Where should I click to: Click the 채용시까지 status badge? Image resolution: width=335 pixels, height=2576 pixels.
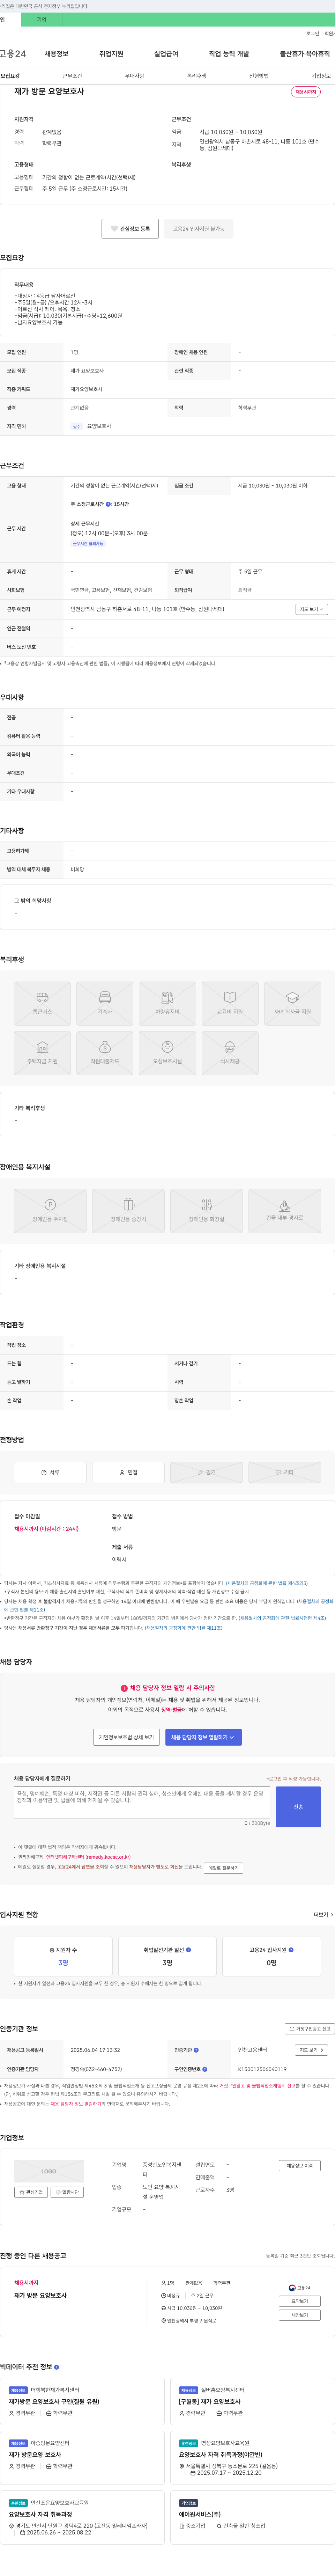pyautogui.click(x=306, y=92)
